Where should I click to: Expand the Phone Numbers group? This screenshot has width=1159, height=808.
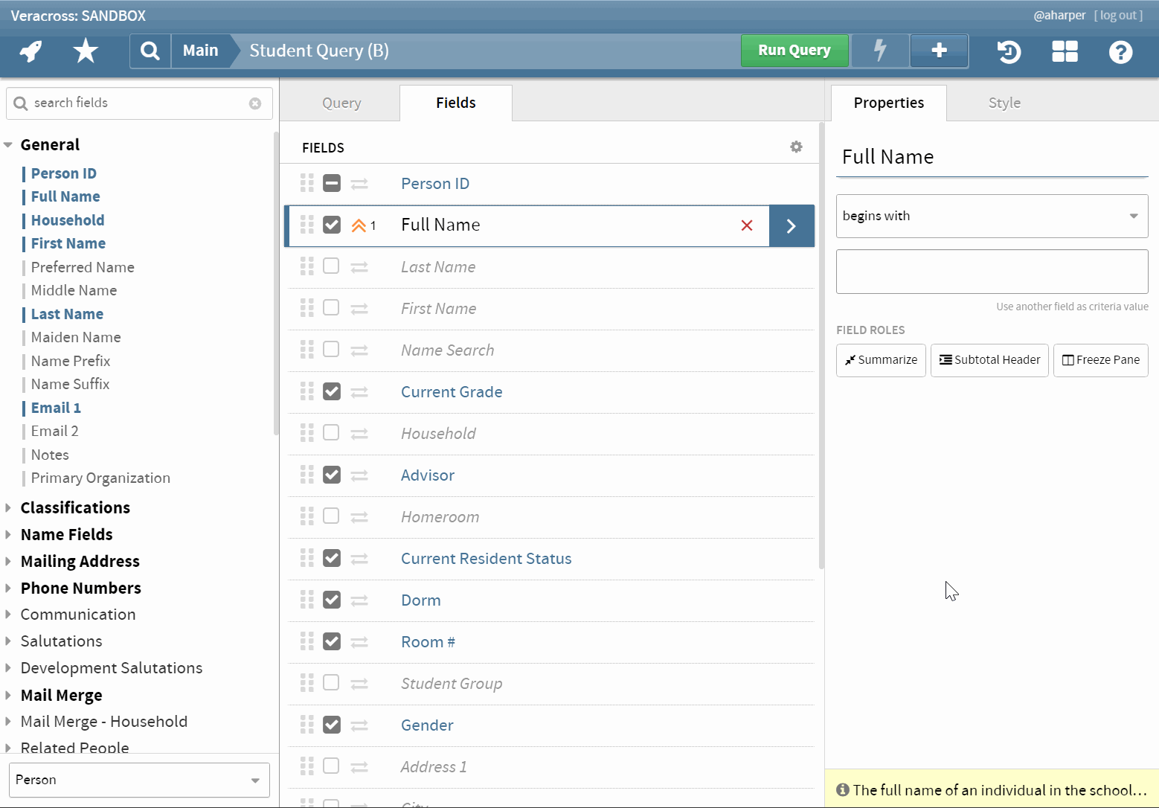pyautogui.click(x=8, y=588)
